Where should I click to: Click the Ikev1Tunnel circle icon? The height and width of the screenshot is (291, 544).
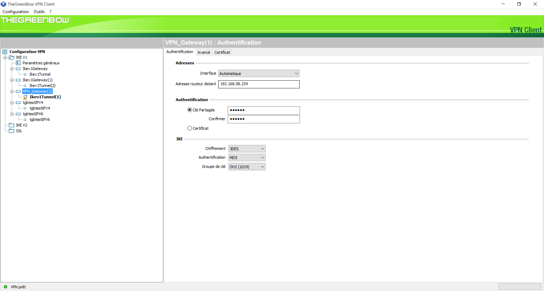coord(25,74)
